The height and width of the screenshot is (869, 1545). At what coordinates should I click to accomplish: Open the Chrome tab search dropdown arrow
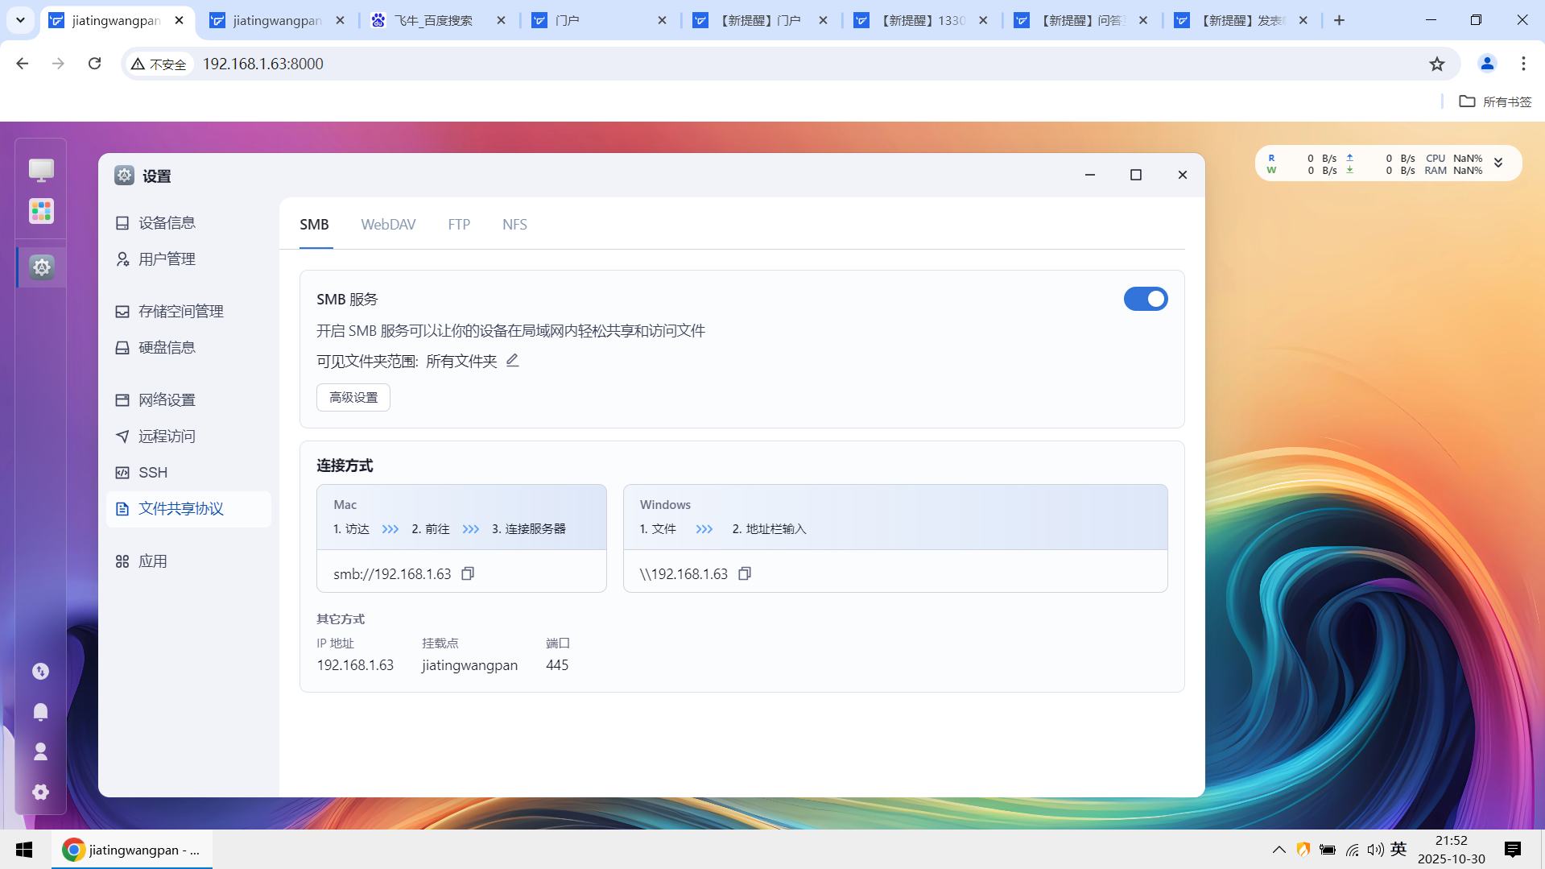[20, 20]
